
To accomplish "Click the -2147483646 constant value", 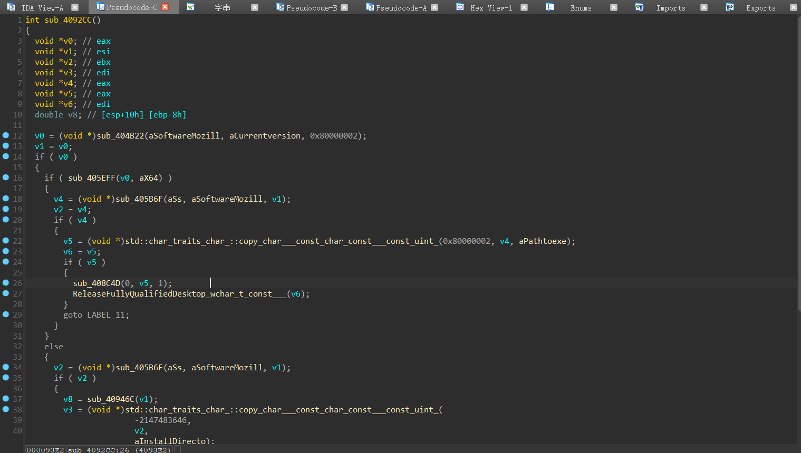I will click(x=160, y=420).
